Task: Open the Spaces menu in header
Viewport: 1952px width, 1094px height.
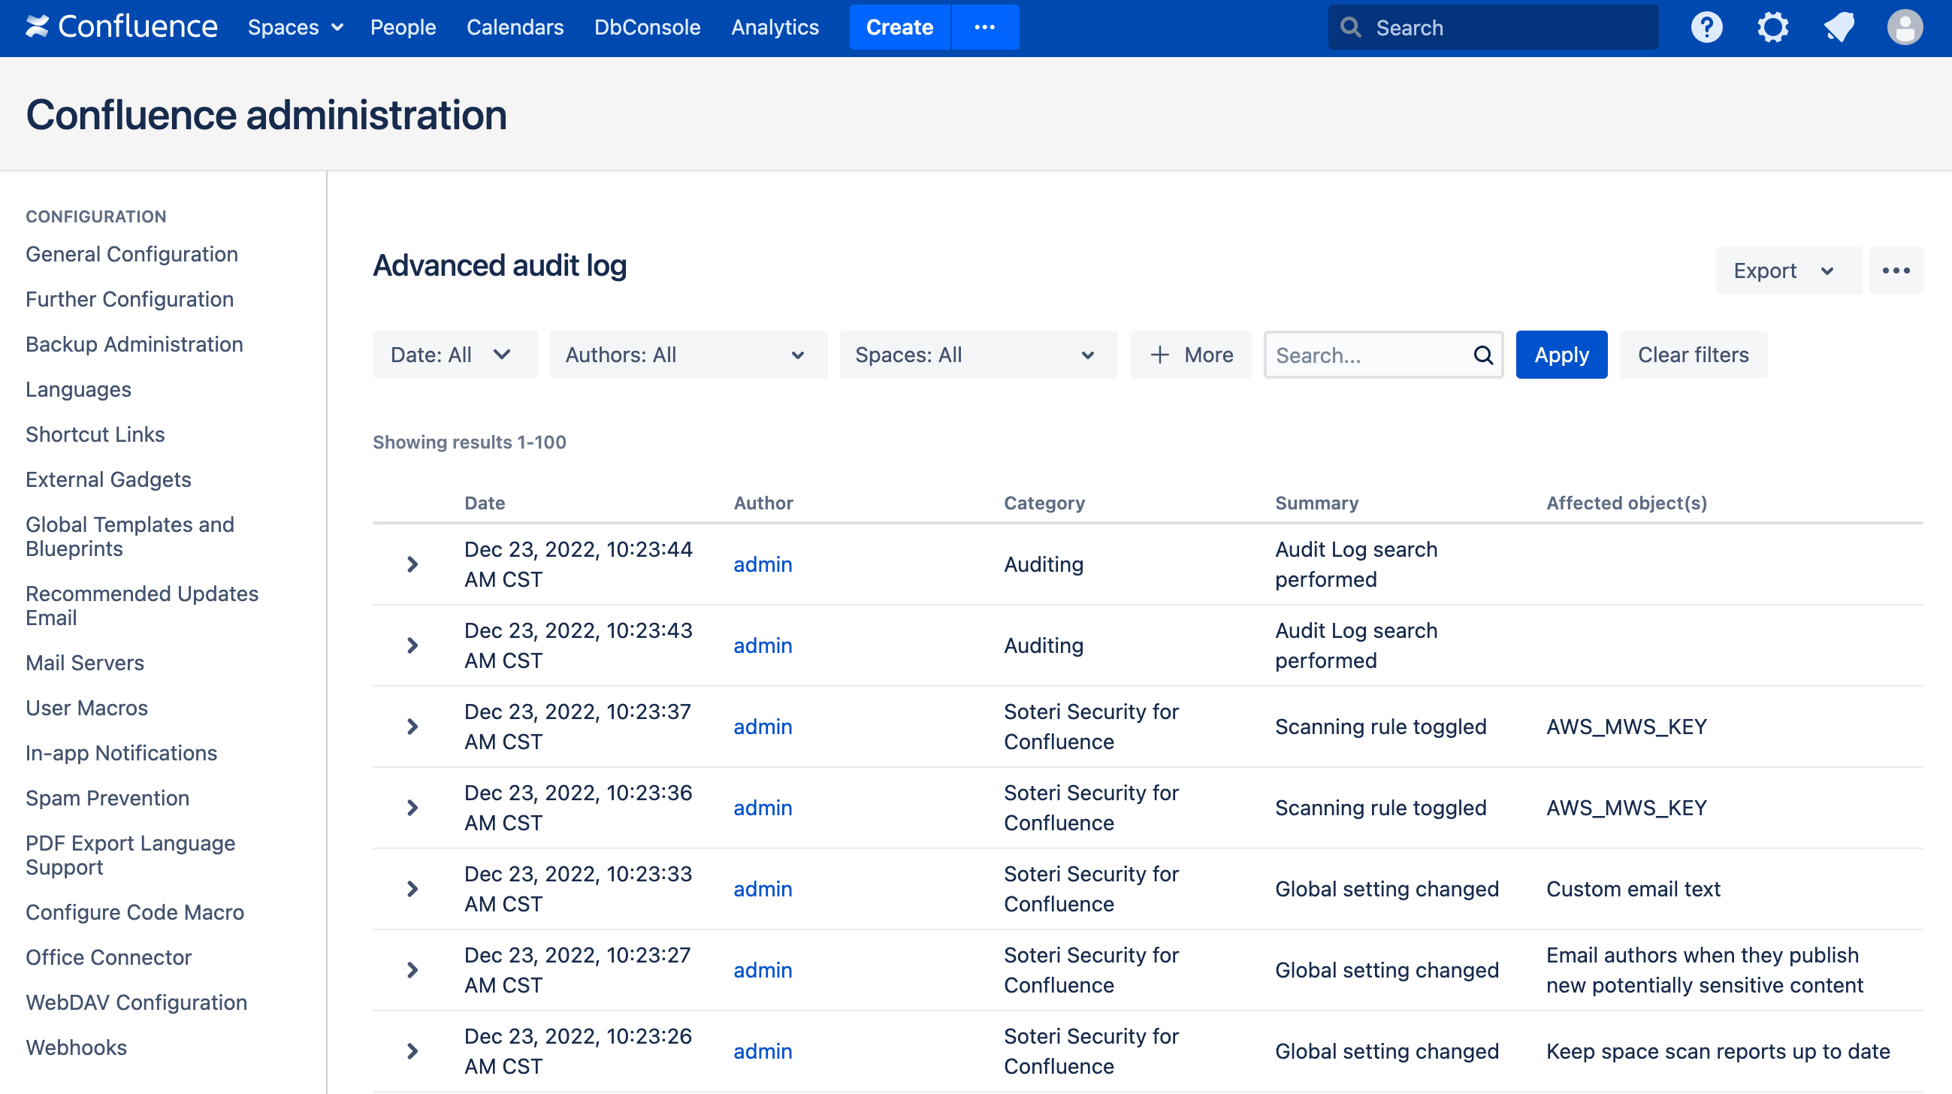Action: 295,27
